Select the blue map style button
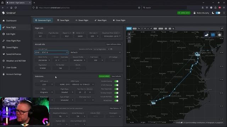This screenshot has height=127, width=227. click(x=213, y=35)
